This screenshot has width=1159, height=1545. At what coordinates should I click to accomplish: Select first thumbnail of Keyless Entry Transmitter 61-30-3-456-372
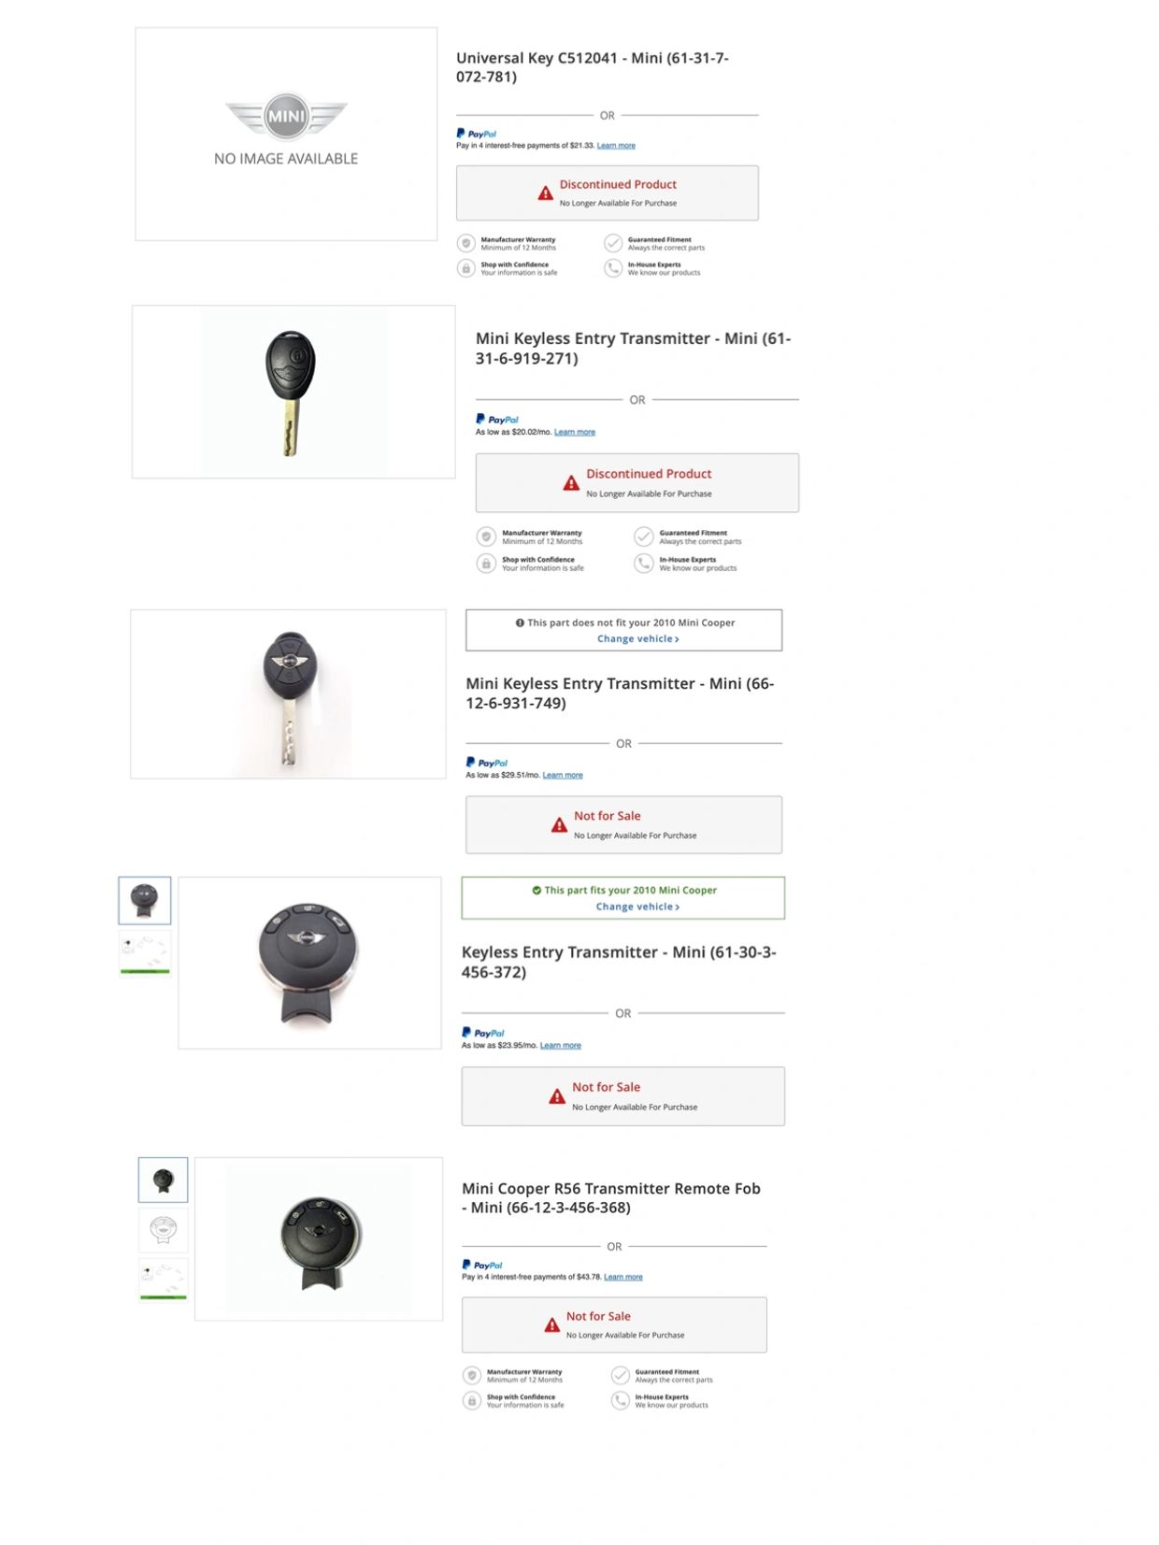coord(145,900)
